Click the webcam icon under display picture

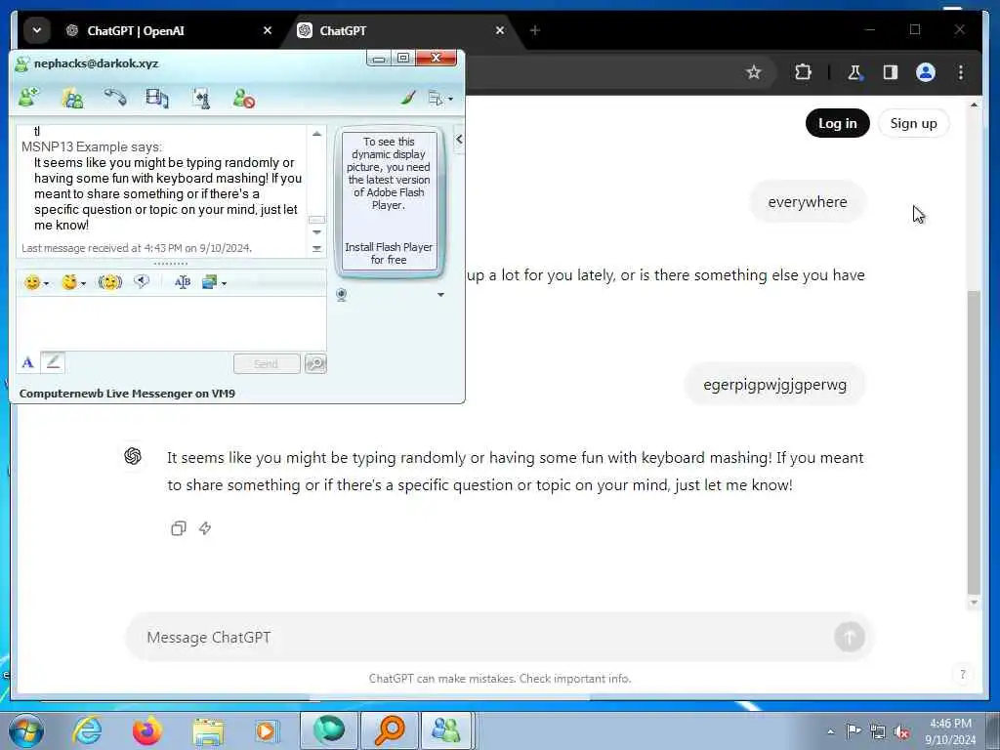pyautogui.click(x=341, y=295)
